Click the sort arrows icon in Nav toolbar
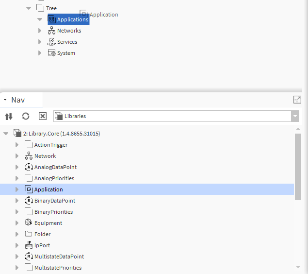 (x=8, y=116)
